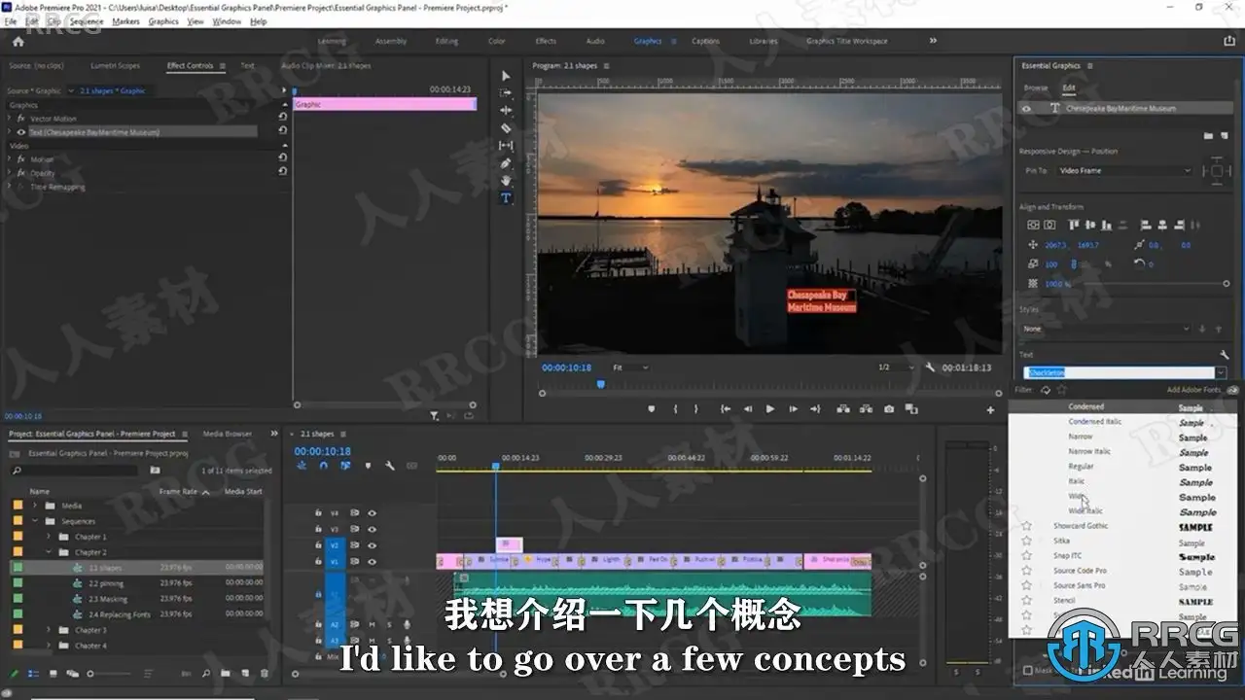Expand the Media bin
1245x700 pixels.
[35, 506]
